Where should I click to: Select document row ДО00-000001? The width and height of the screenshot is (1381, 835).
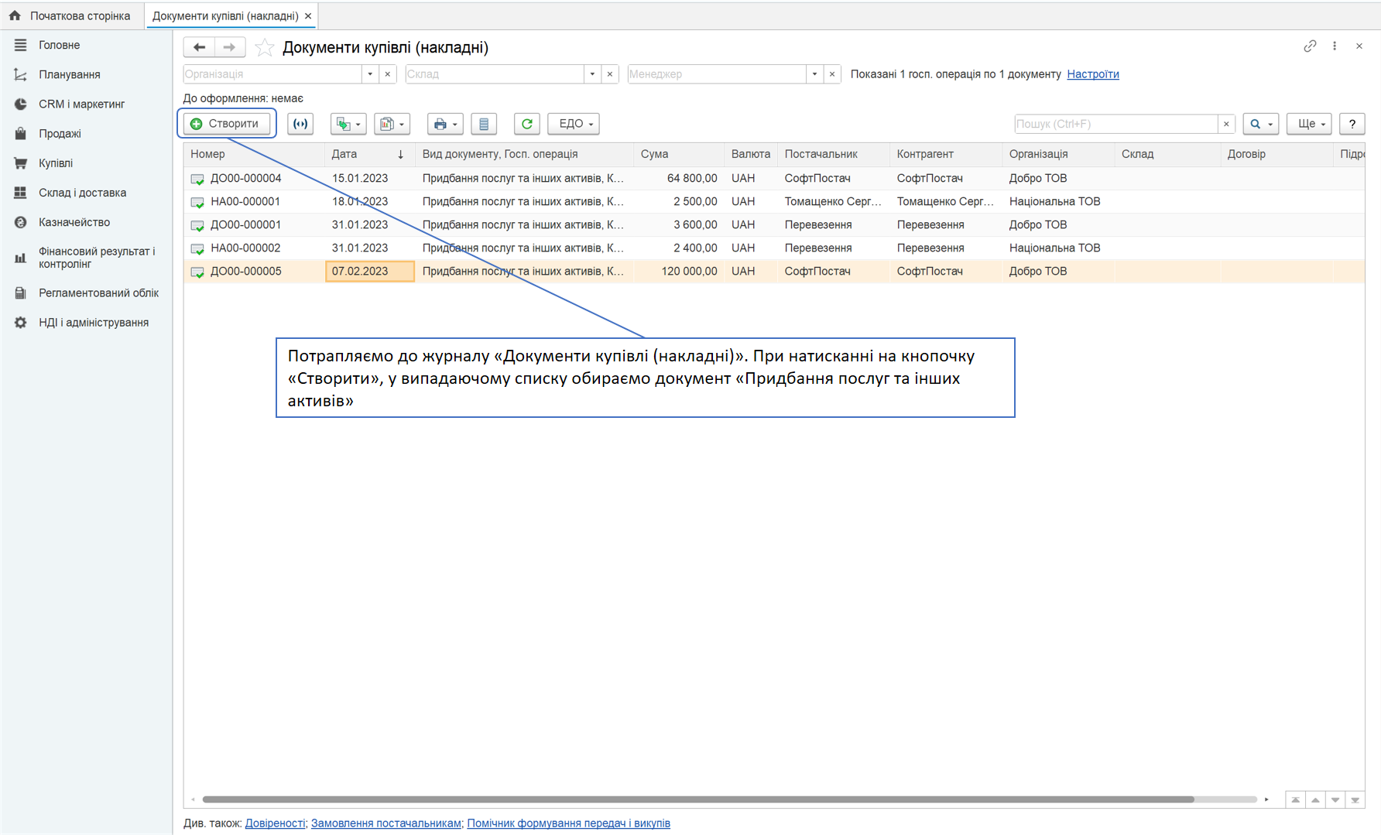tap(774, 224)
